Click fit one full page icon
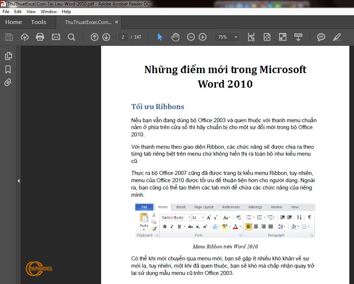 [x=267, y=37]
